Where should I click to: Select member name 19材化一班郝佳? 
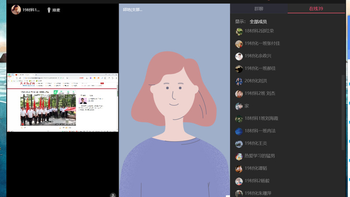pyautogui.click(x=260, y=68)
